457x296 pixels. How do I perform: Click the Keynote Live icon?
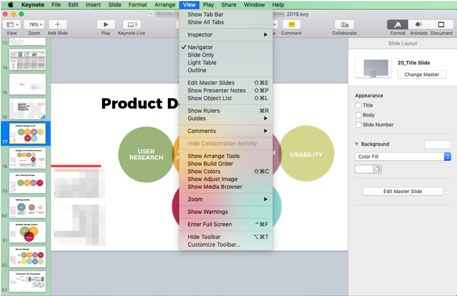(132, 25)
